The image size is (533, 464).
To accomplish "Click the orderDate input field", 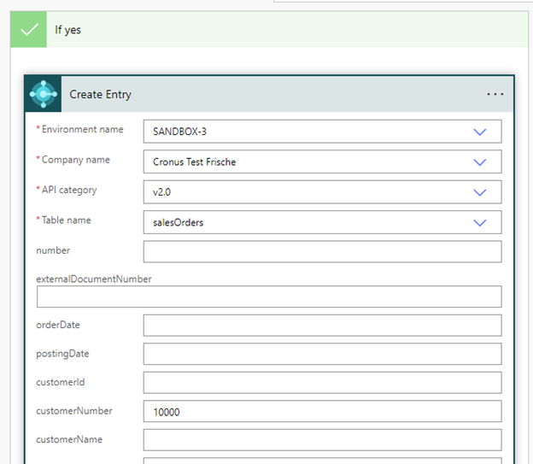I will (322, 326).
